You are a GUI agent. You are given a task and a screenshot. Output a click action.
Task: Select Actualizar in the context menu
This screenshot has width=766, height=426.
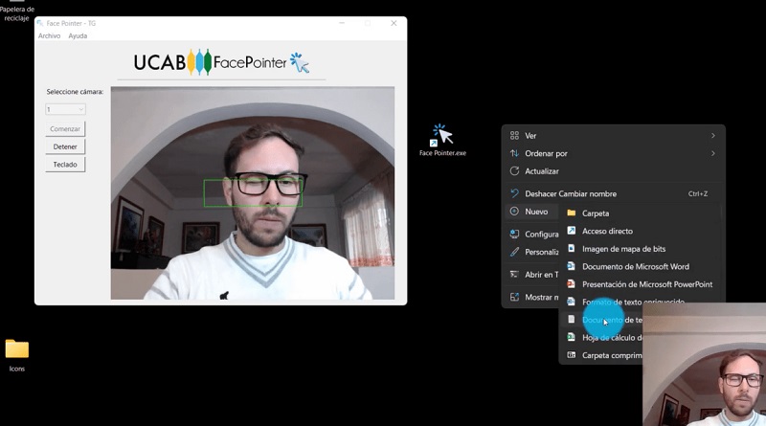(613, 171)
